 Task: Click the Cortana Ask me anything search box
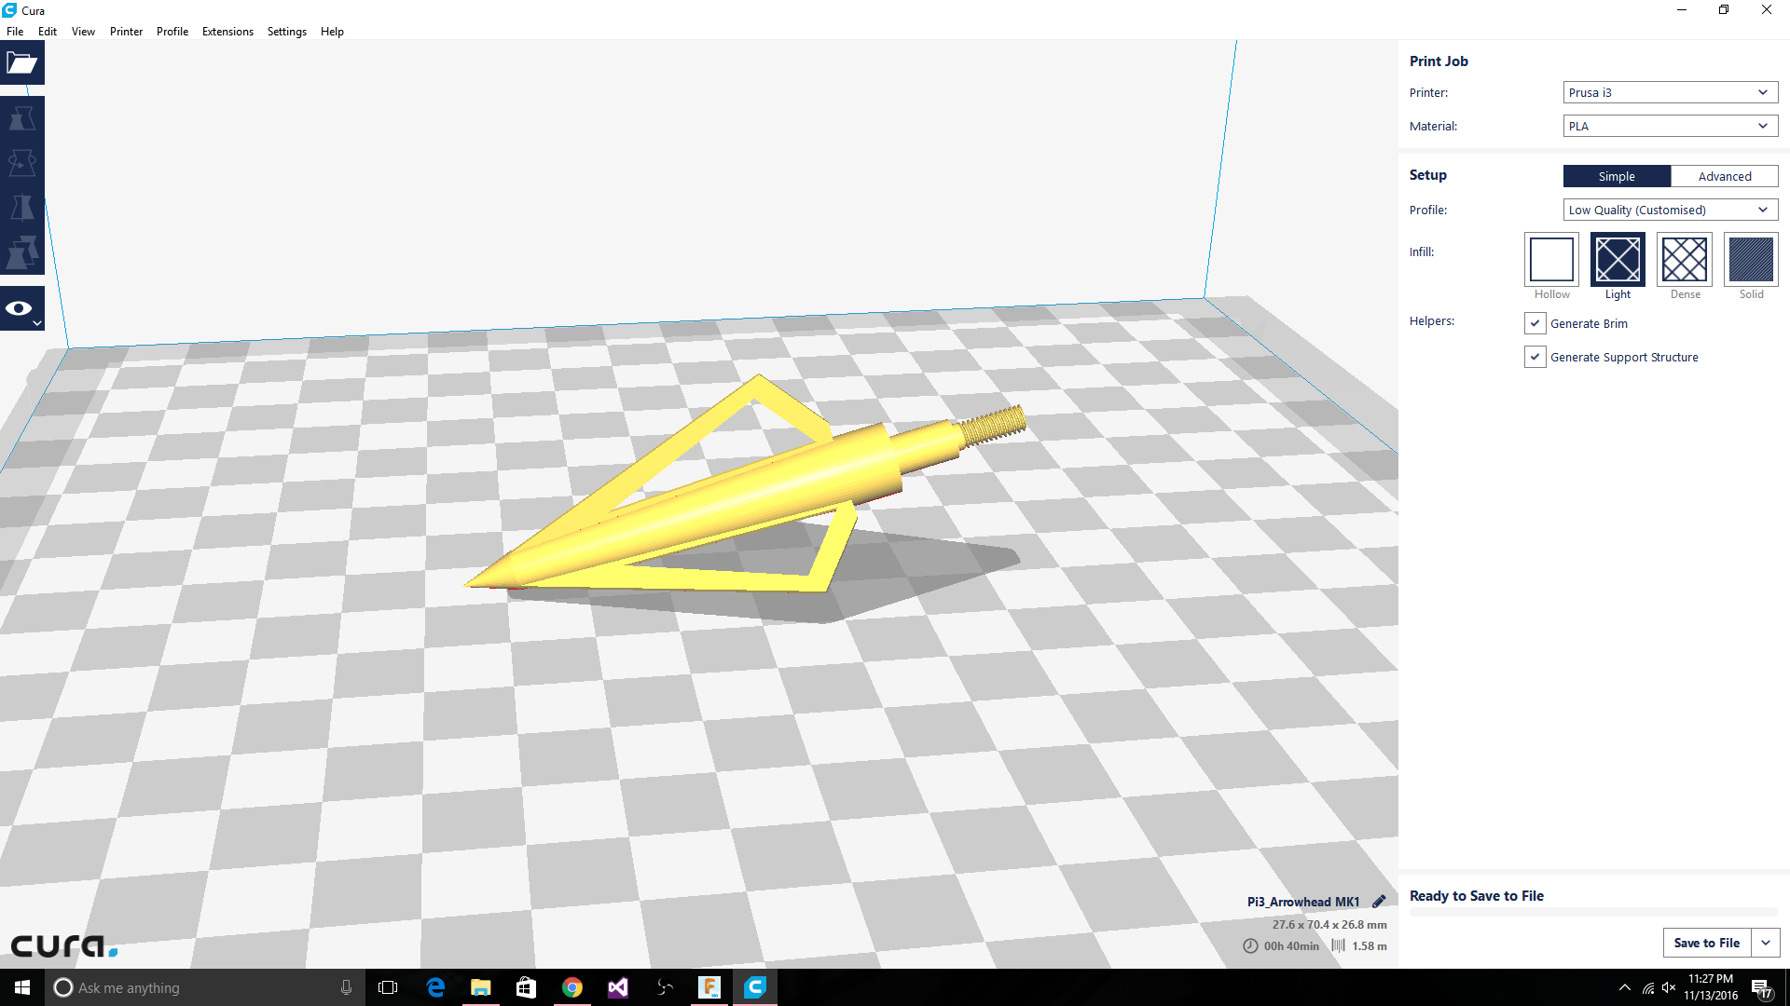click(x=205, y=987)
